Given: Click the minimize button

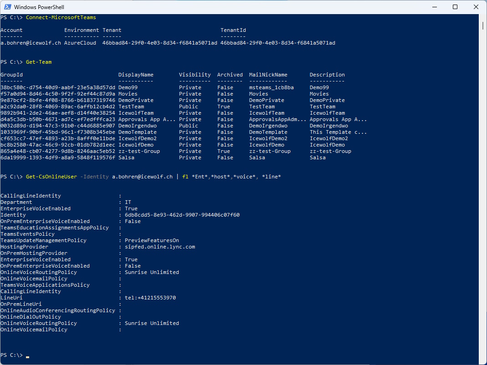Looking at the screenshot, I should coord(434,7).
